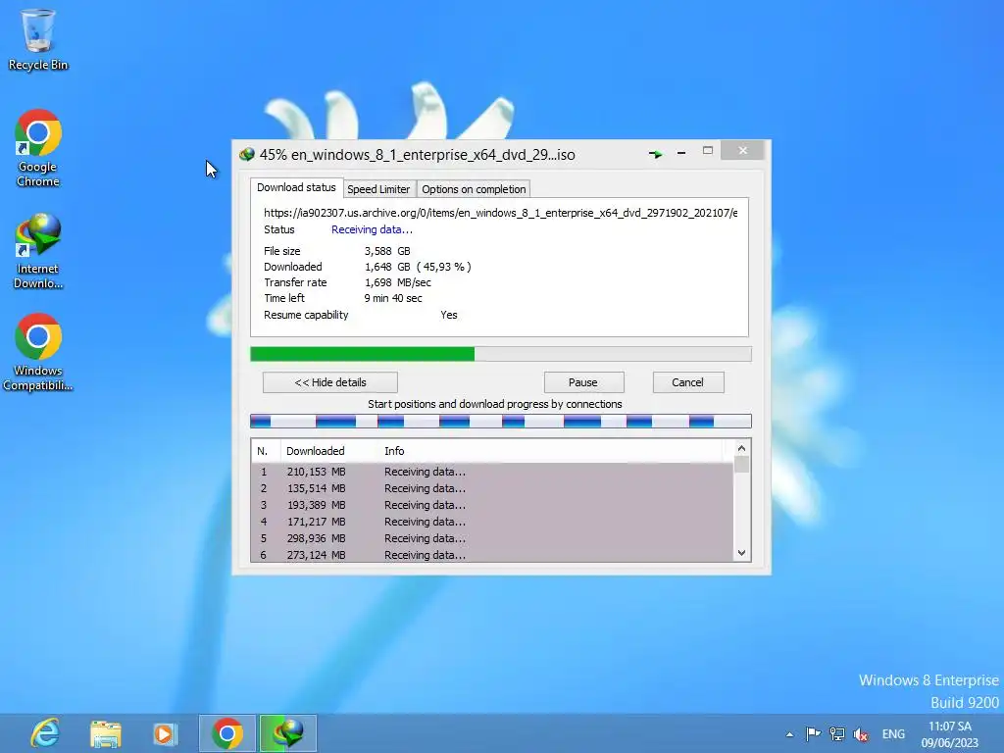
Task: Click the Hide details button
Action: (x=330, y=382)
